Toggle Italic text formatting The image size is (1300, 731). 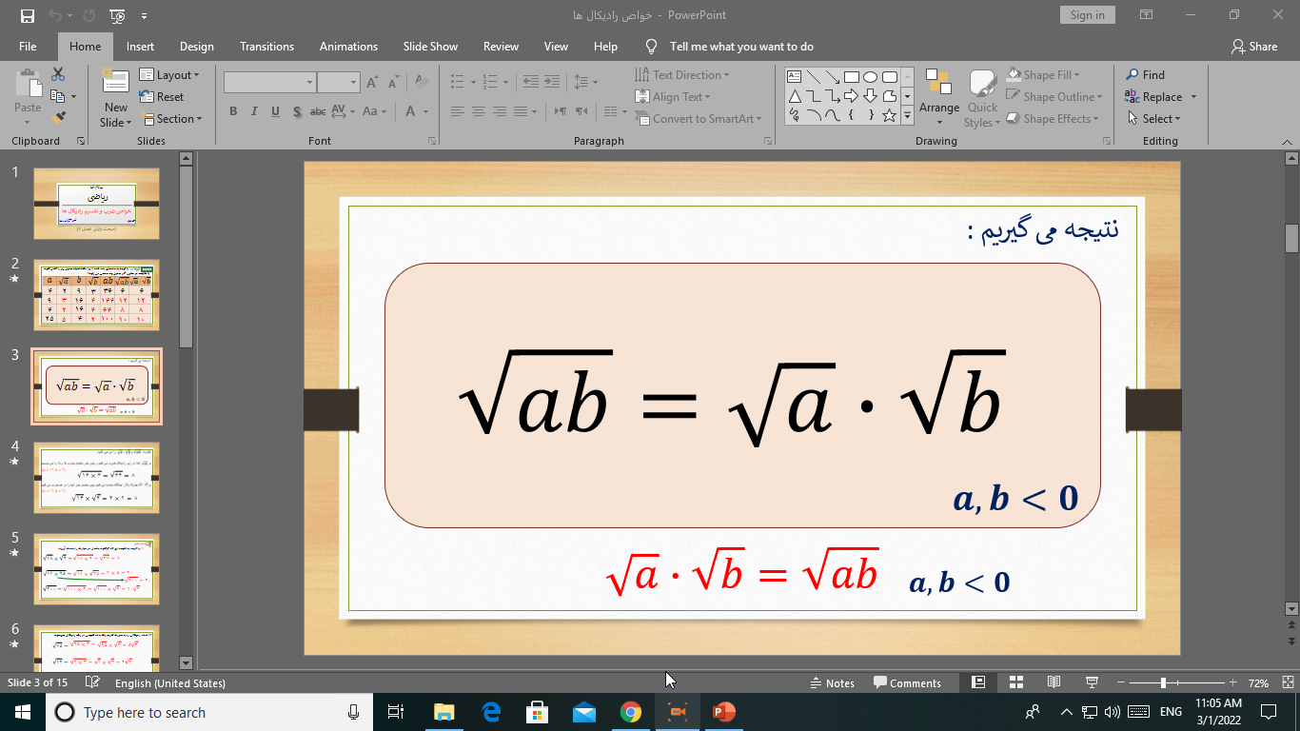pos(254,111)
